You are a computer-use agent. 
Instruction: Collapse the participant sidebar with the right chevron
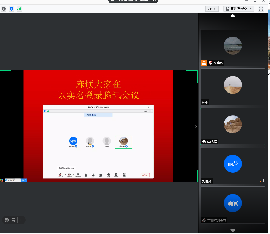click(x=196, y=126)
